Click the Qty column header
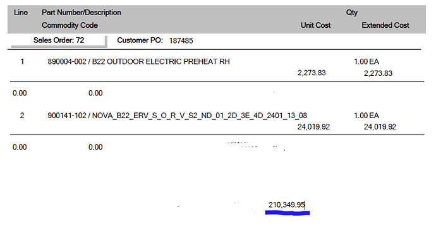Image resolution: width=436 pixels, height=233 pixels. (352, 13)
